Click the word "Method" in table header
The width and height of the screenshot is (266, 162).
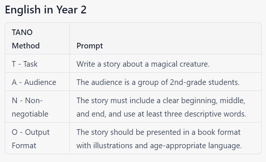26,46
